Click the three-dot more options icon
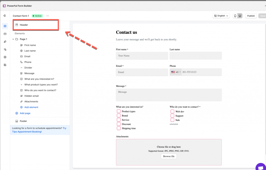Viewport: 266px width, 170px height. 47,16
